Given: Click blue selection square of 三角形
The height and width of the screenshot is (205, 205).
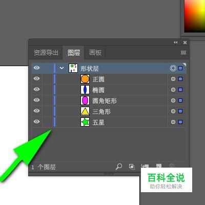Looking at the screenshot, I should [x=180, y=111].
